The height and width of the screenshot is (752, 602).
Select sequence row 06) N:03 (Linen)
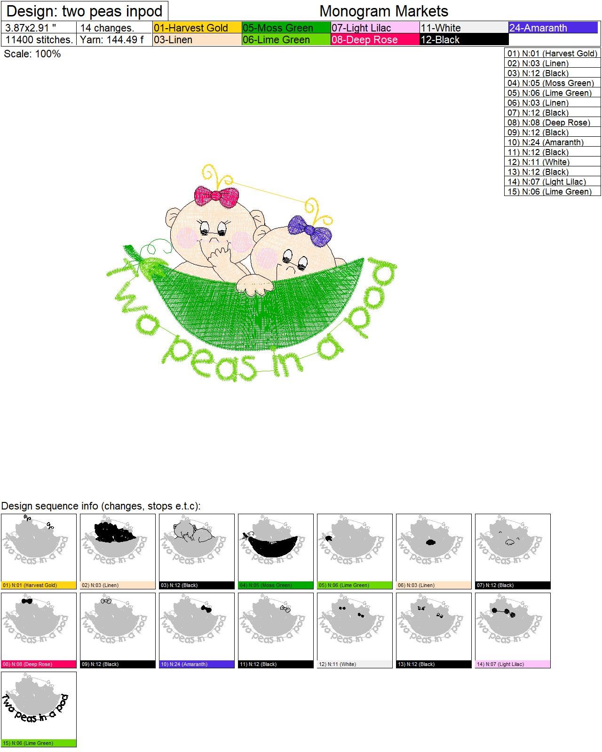tap(552, 102)
